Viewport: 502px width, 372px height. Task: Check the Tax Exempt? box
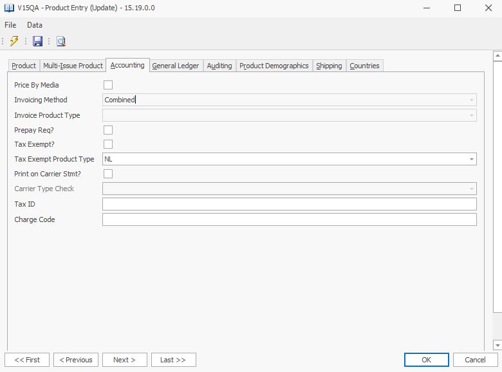point(108,144)
